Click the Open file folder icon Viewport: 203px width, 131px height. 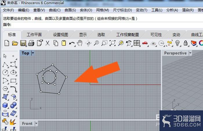[x=15, y=43]
